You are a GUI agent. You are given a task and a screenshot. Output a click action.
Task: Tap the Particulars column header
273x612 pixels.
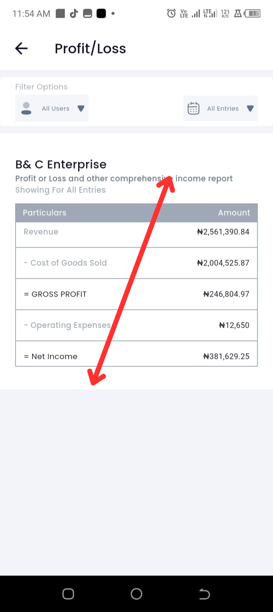click(x=44, y=213)
